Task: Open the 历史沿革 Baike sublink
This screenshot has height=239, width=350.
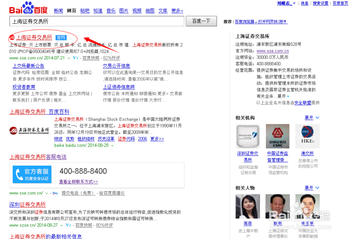Action: [106, 139]
